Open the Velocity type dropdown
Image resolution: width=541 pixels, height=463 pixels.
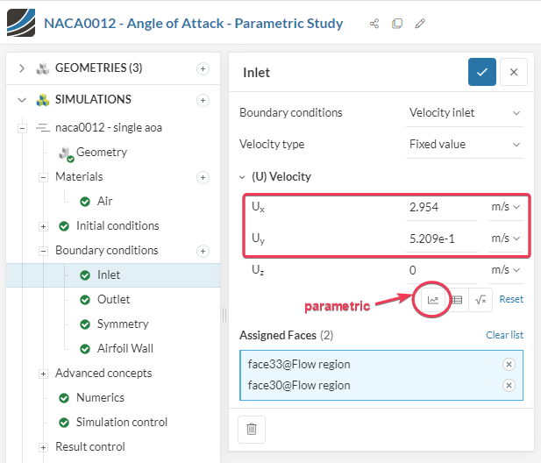(465, 144)
